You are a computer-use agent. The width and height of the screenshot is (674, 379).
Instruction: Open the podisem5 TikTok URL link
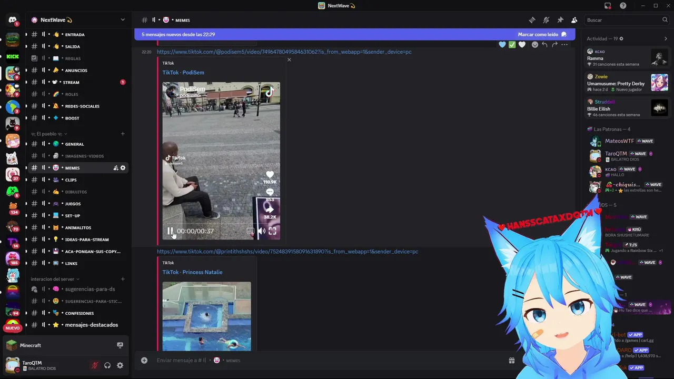pyautogui.click(x=284, y=52)
